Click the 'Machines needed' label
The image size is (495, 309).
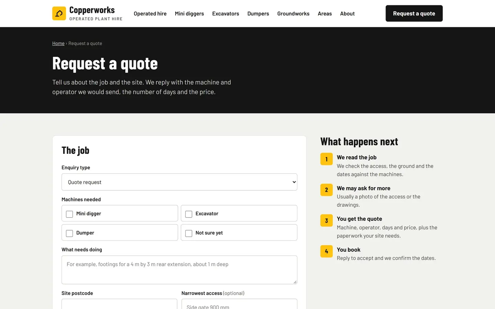pos(81,199)
